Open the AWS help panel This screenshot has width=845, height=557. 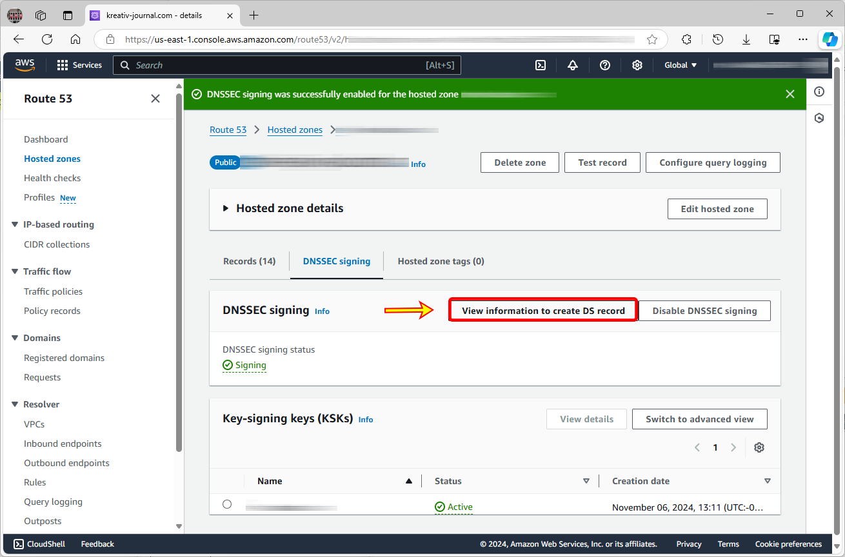(x=604, y=64)
